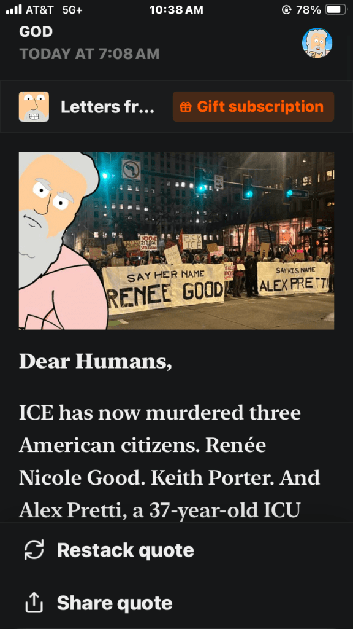Viewport: 353px width, 629px height.
Task: Select the Share quote menu option
Action: click(176, 603)
